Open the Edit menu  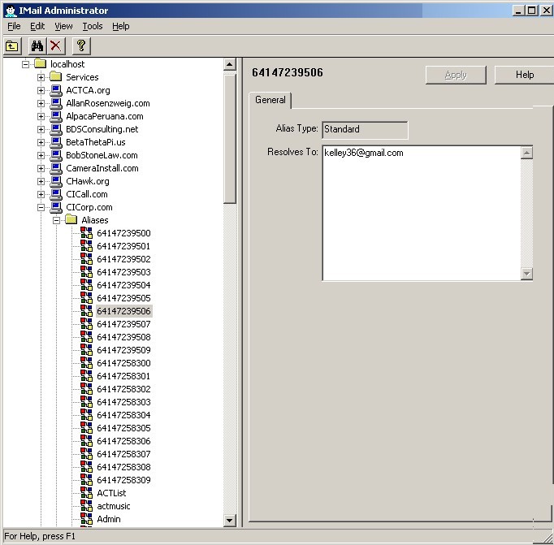37,26
